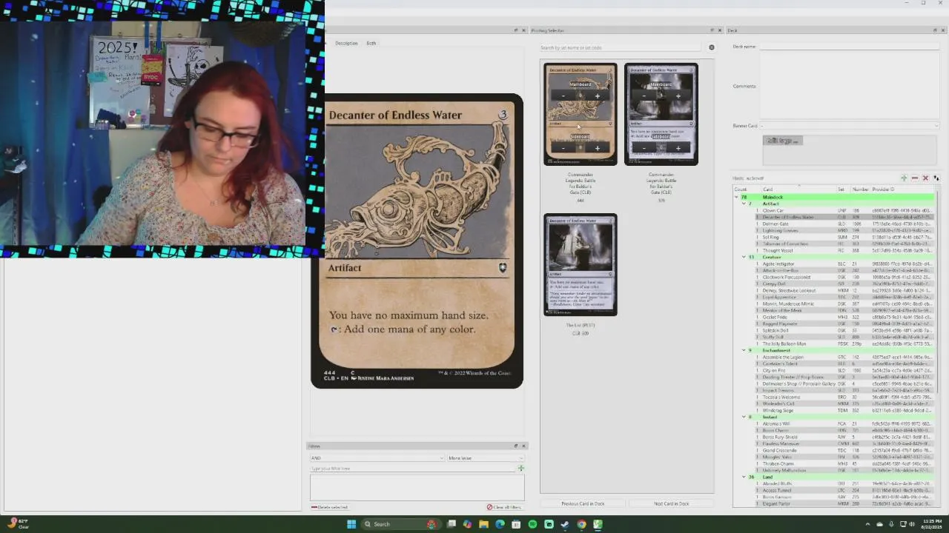Open the Mana Value filter type dropdown

point(485,457)
